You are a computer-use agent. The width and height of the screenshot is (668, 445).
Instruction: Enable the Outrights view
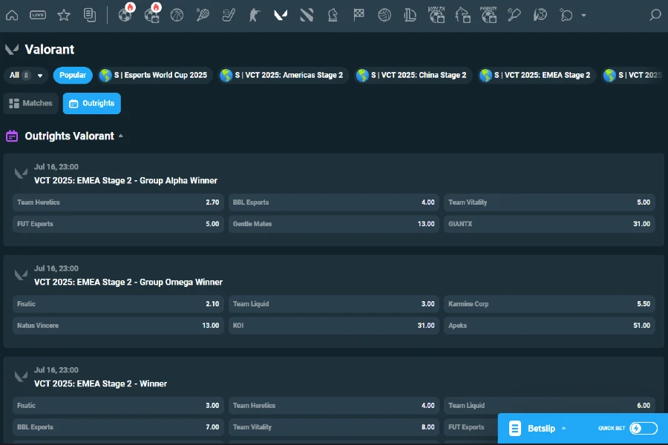[91, 103]
